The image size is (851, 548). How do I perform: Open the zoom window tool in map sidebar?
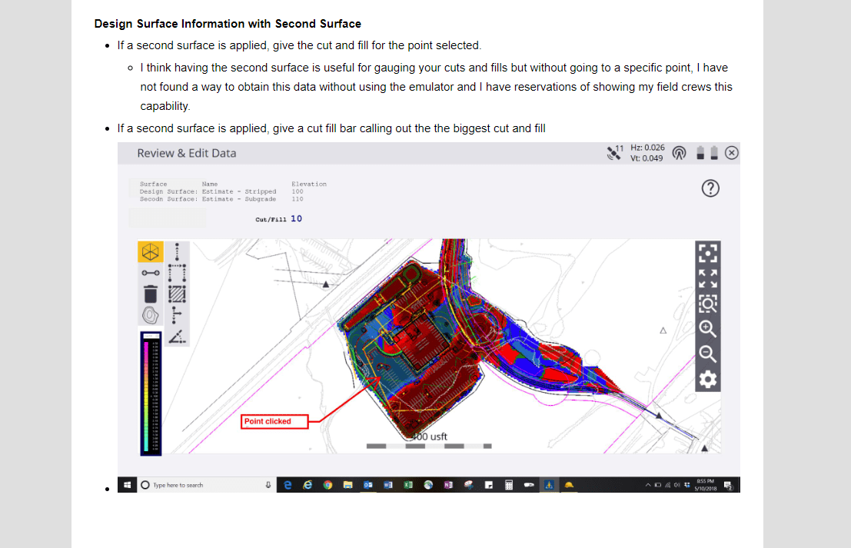coord(707,303)
